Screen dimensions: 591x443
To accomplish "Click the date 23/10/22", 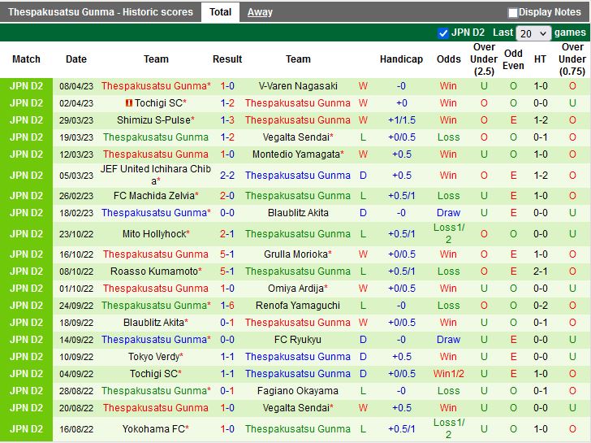I will tap(76, 234).
